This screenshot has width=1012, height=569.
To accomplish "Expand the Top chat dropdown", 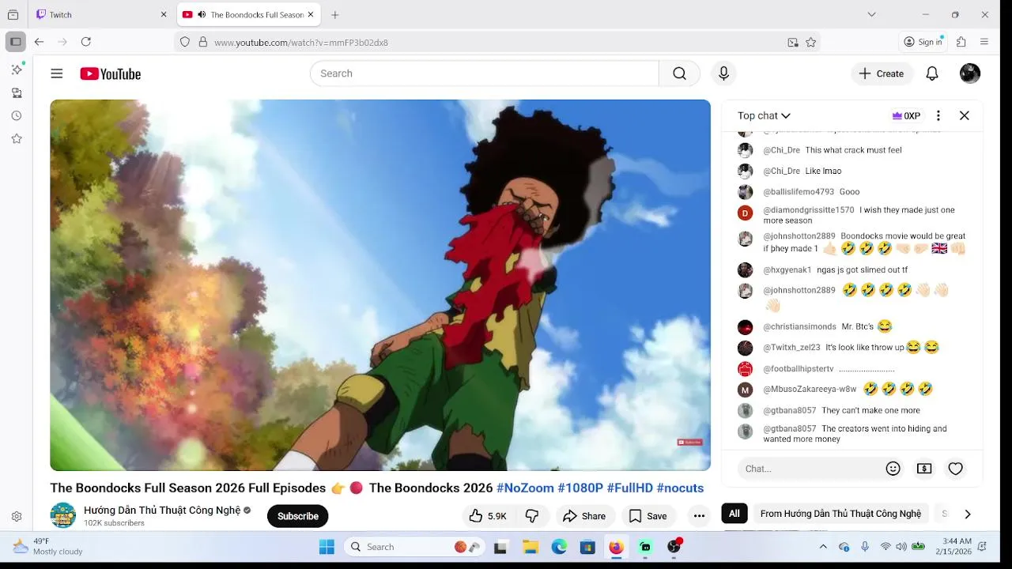I will coord(764,115).
